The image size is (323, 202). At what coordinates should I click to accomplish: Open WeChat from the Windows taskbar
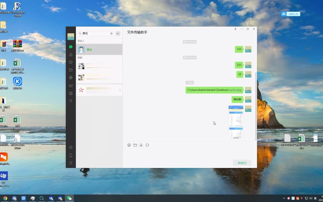click(x=69, y=198)
